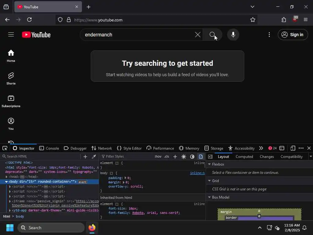Open a new browser tab

[88, 7]
